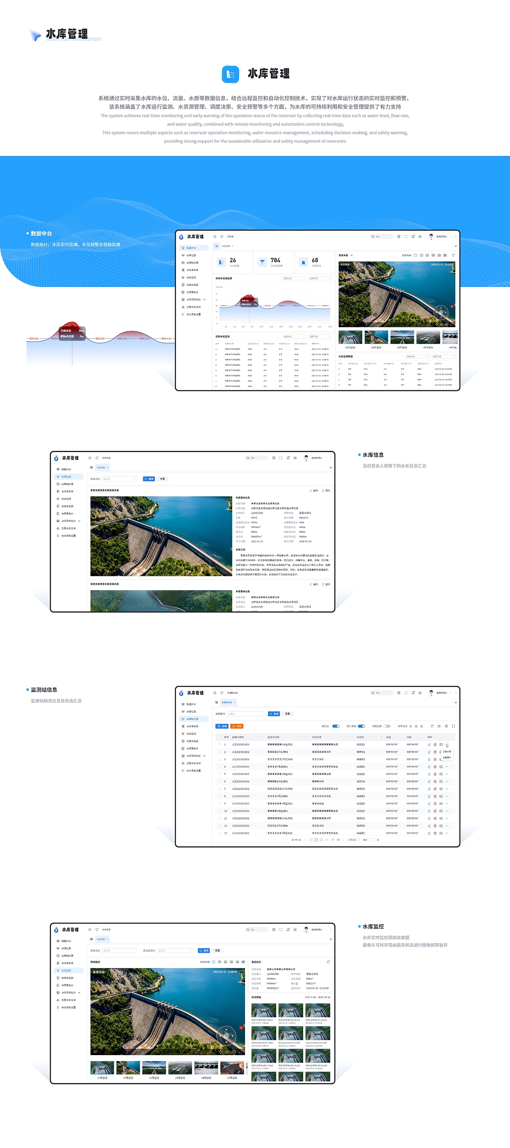Select the #2号监控 thumbnail in the 数据中台 window
This screenshot has height=1148, width=510.
[377, 337]
